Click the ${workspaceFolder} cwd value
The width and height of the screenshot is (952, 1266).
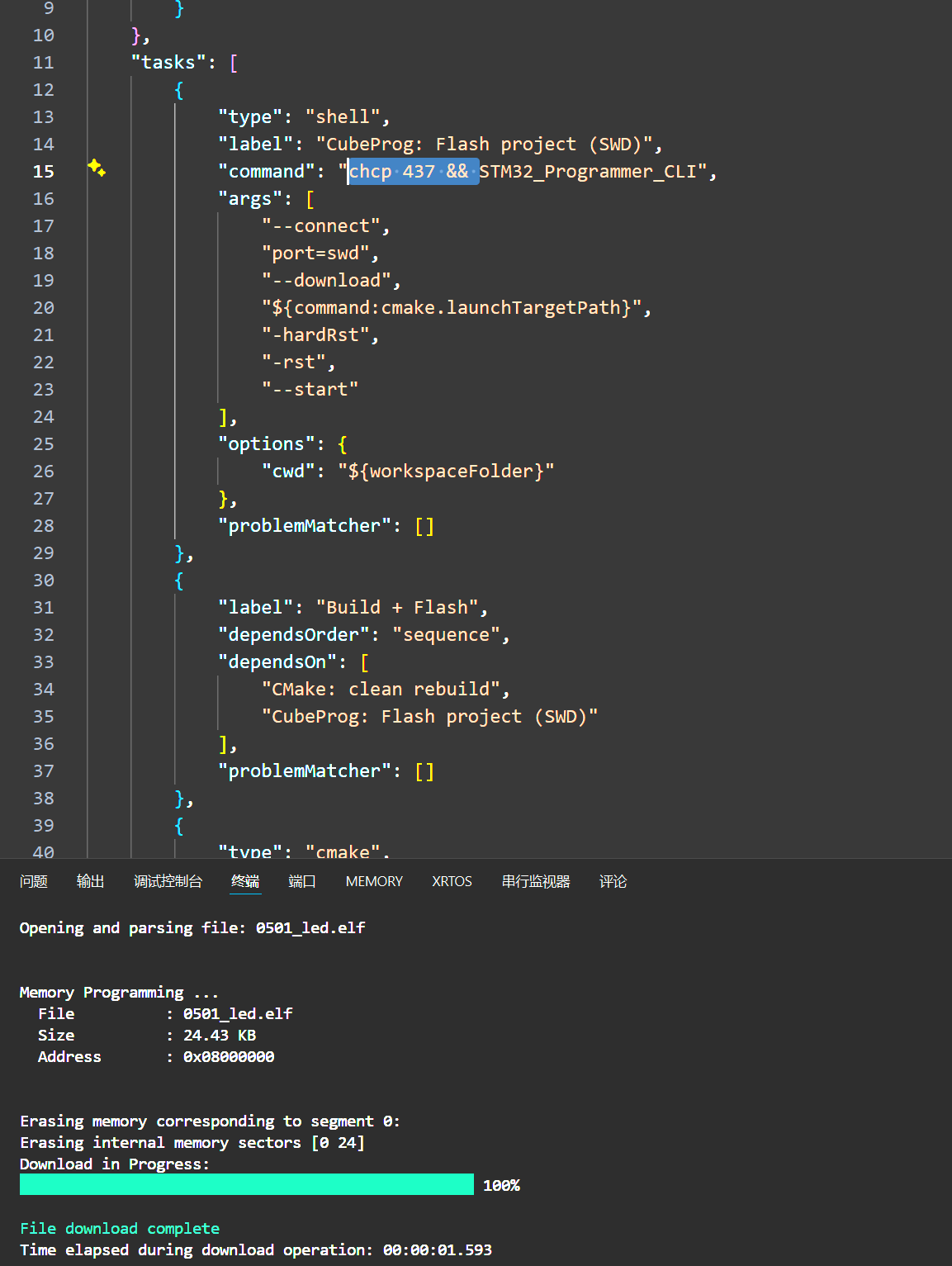click(446, 472)
